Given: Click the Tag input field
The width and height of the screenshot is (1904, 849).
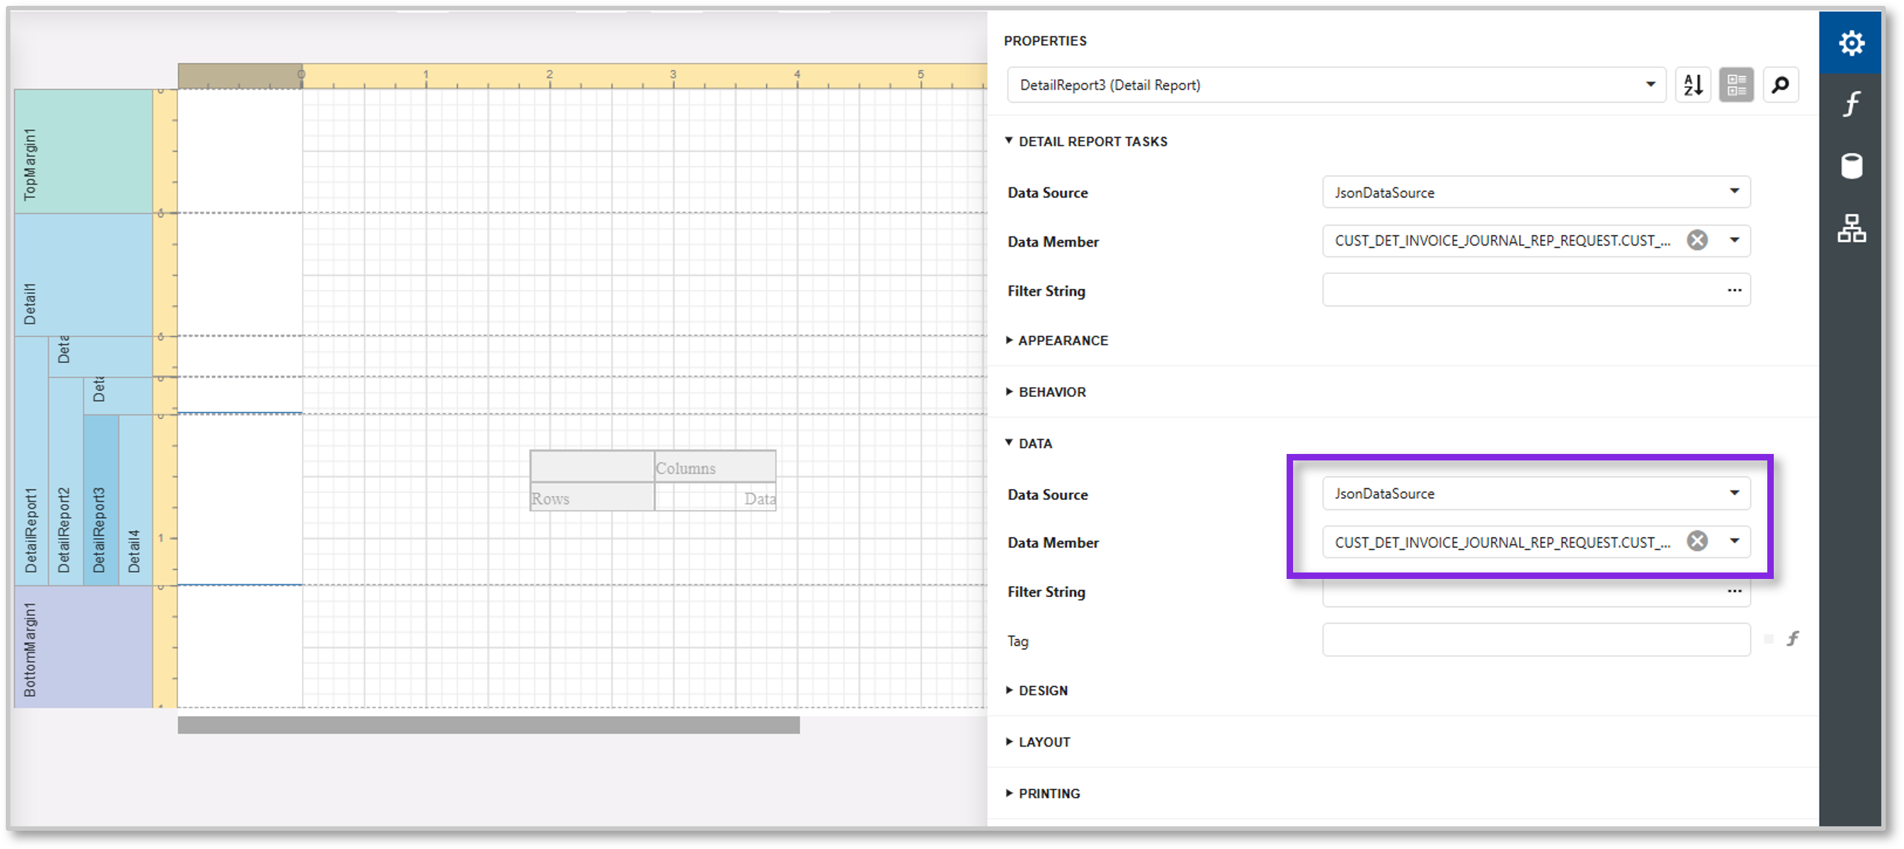Looking at the screenshot, I should tap(1536, 640).
